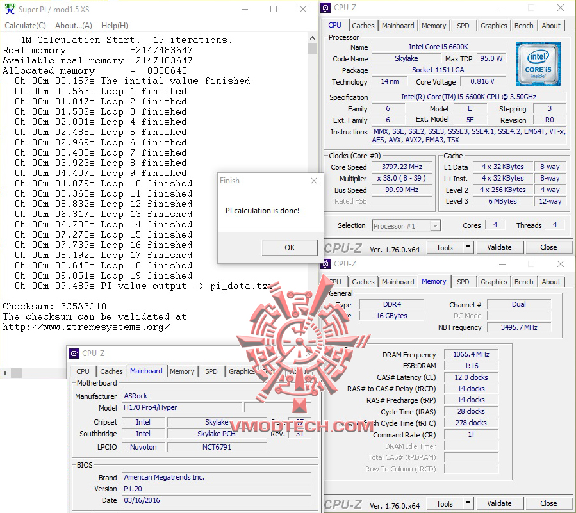The image size is (576, 513).
Task: Click Validate in top CPU-Z window
Action: pos(499,247)
